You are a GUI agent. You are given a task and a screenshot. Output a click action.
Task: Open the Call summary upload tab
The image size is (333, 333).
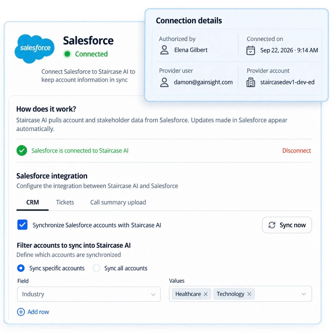pos(118,202)
